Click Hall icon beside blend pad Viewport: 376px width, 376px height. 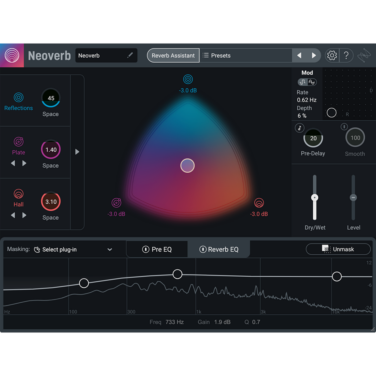point(259,203)
